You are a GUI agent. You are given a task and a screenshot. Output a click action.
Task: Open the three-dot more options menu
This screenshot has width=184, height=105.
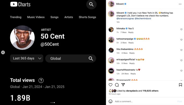click(180, 4)
